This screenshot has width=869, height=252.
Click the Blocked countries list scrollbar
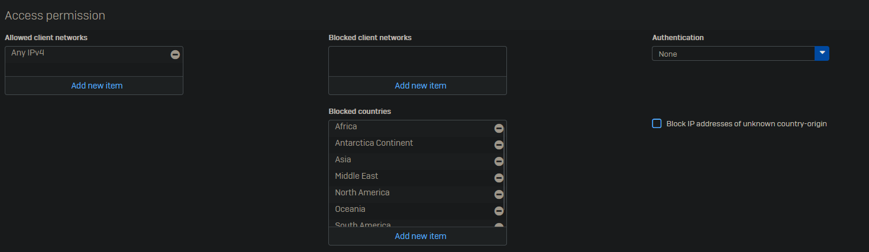click(x=505, y=171)
